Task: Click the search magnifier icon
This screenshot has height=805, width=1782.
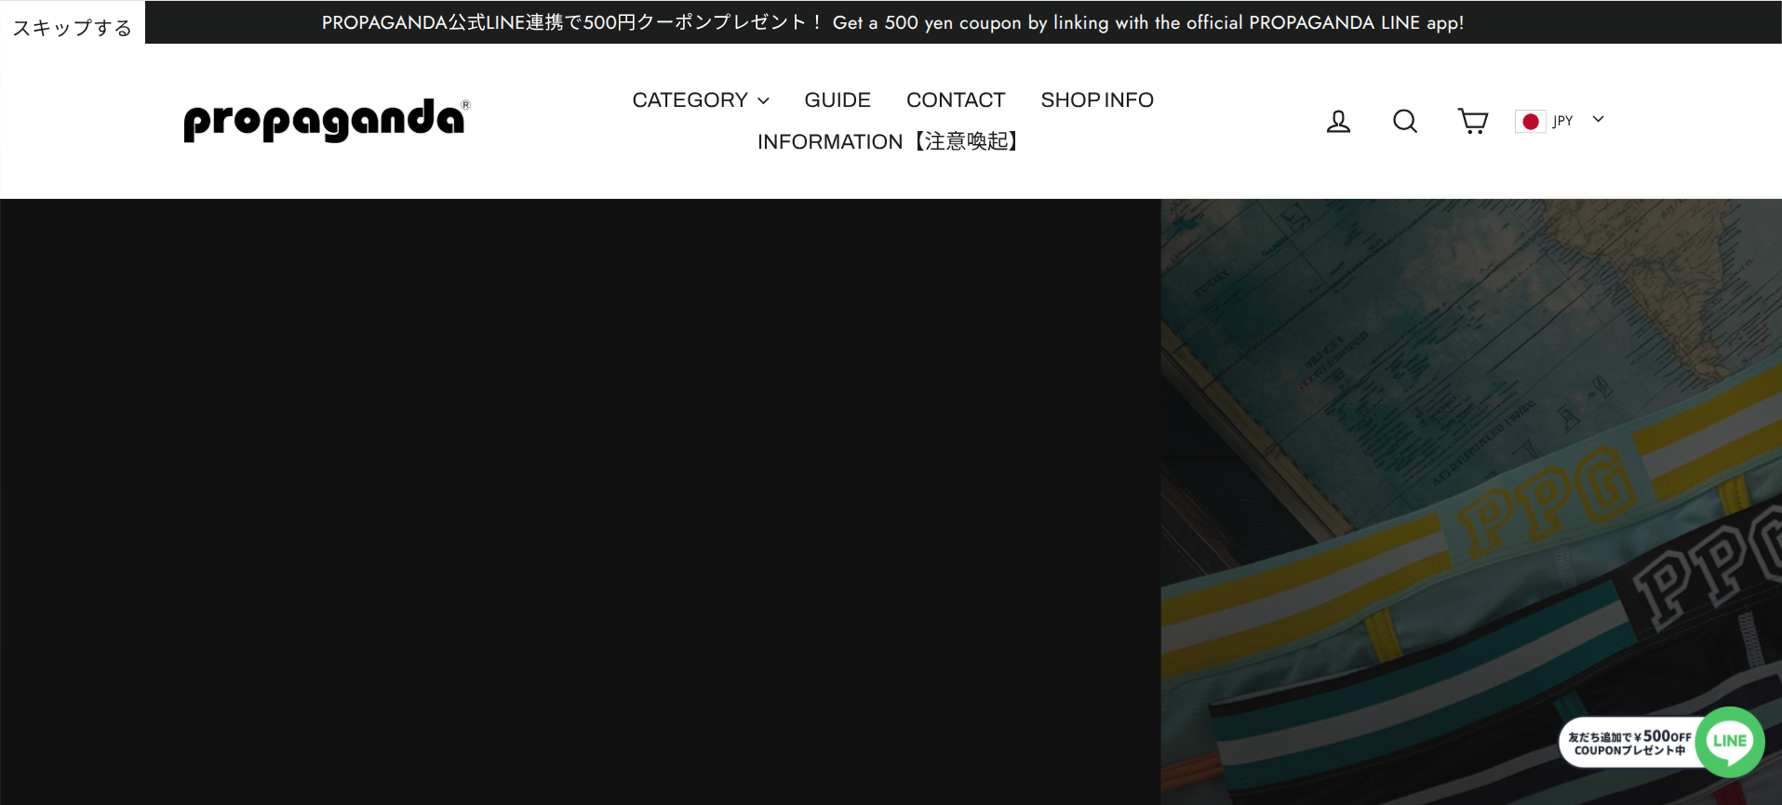Action: pos(1405,121)
